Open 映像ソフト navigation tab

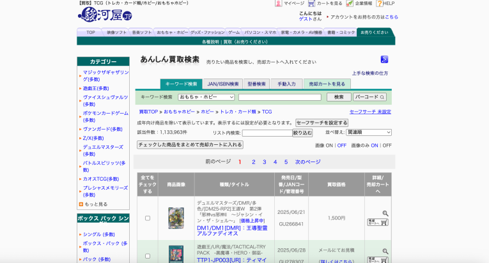116,33
